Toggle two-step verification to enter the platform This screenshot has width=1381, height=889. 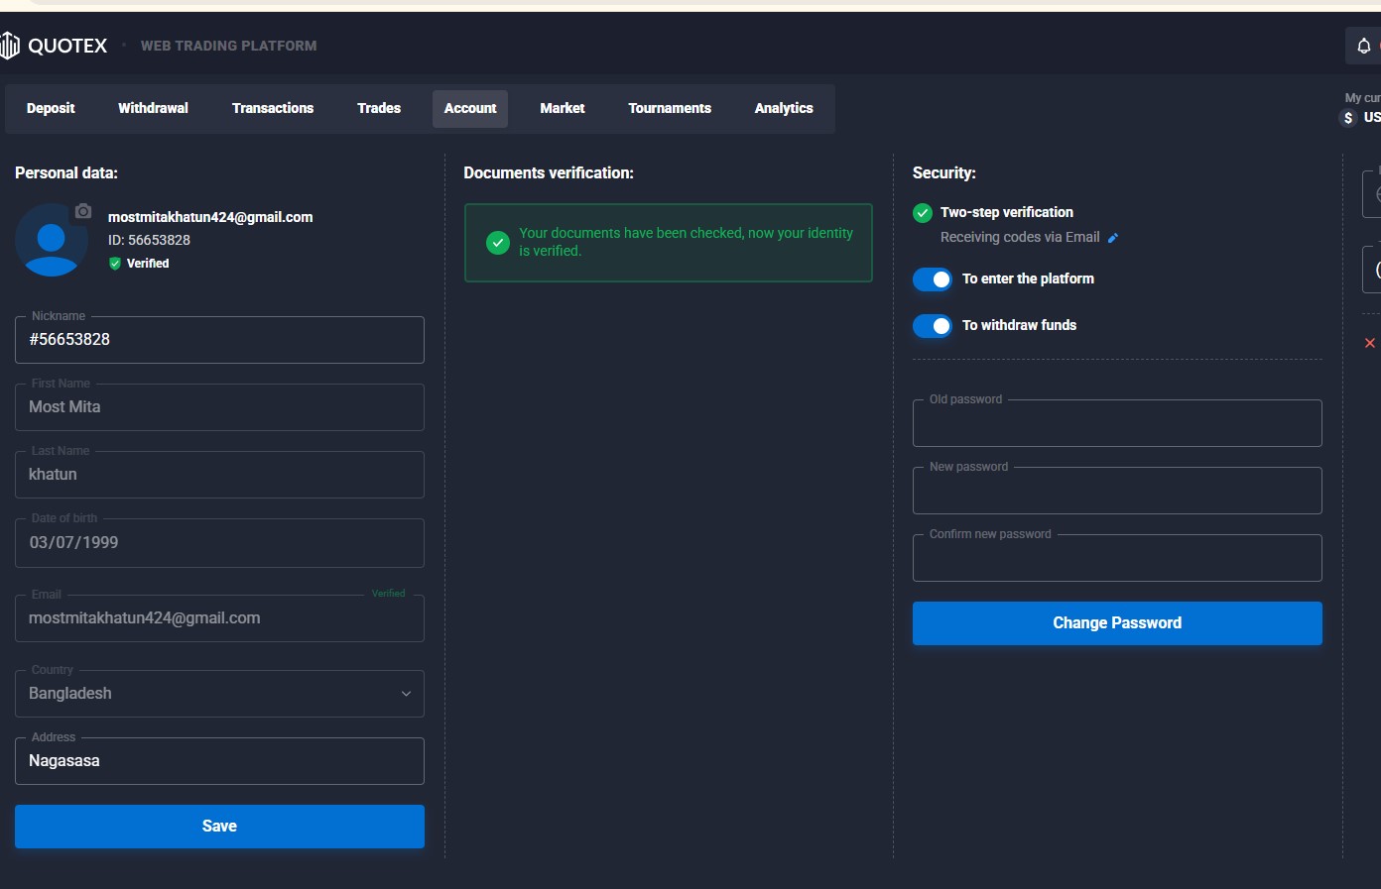coord(933,279)
